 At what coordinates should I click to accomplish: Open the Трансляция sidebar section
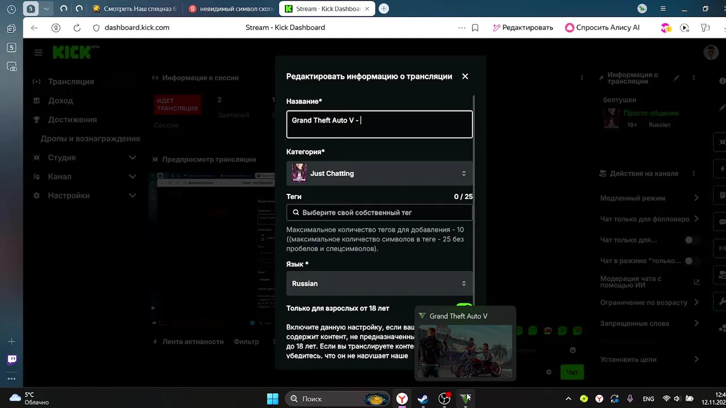(71, 82)
